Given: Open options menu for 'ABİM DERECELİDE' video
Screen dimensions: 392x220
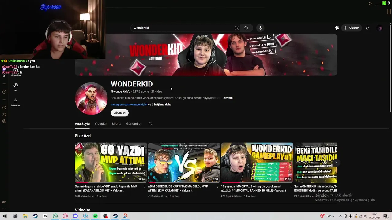Looking at the screenshot, I should [218, 186].
